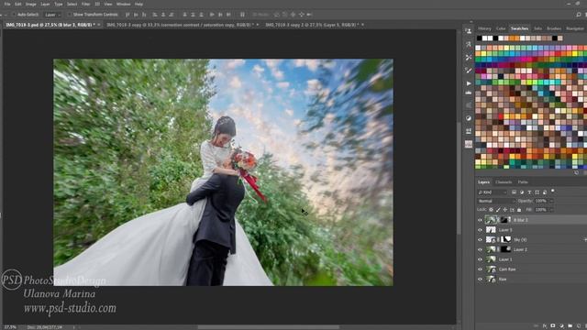The width and height of the screenshot is (587, 330).
Task: Select the B blur 3 layer mask thumbnail
Action: pyautogui.click(x=505, y=220)
